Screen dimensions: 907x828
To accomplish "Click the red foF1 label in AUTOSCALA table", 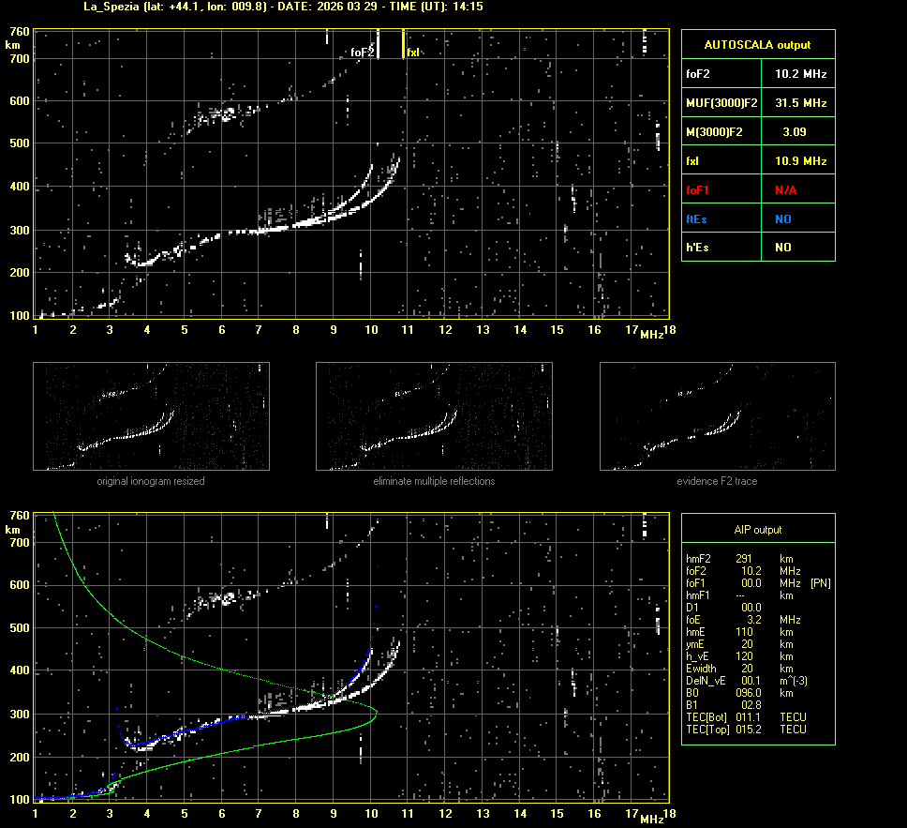I will pos(698,190).
